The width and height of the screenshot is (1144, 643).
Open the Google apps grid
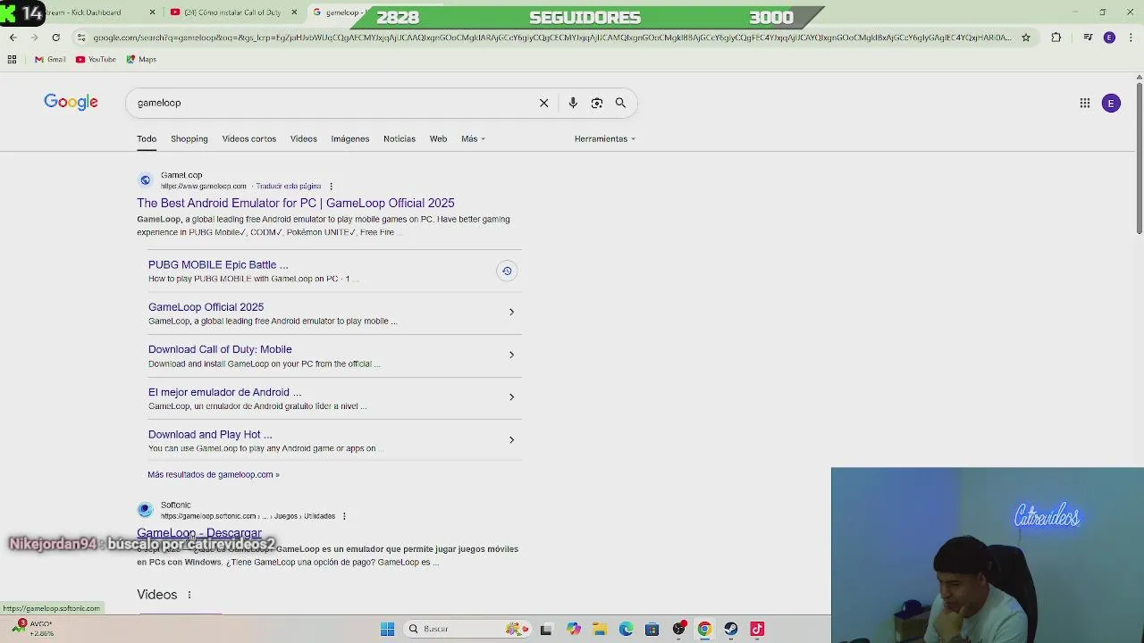1084,103
